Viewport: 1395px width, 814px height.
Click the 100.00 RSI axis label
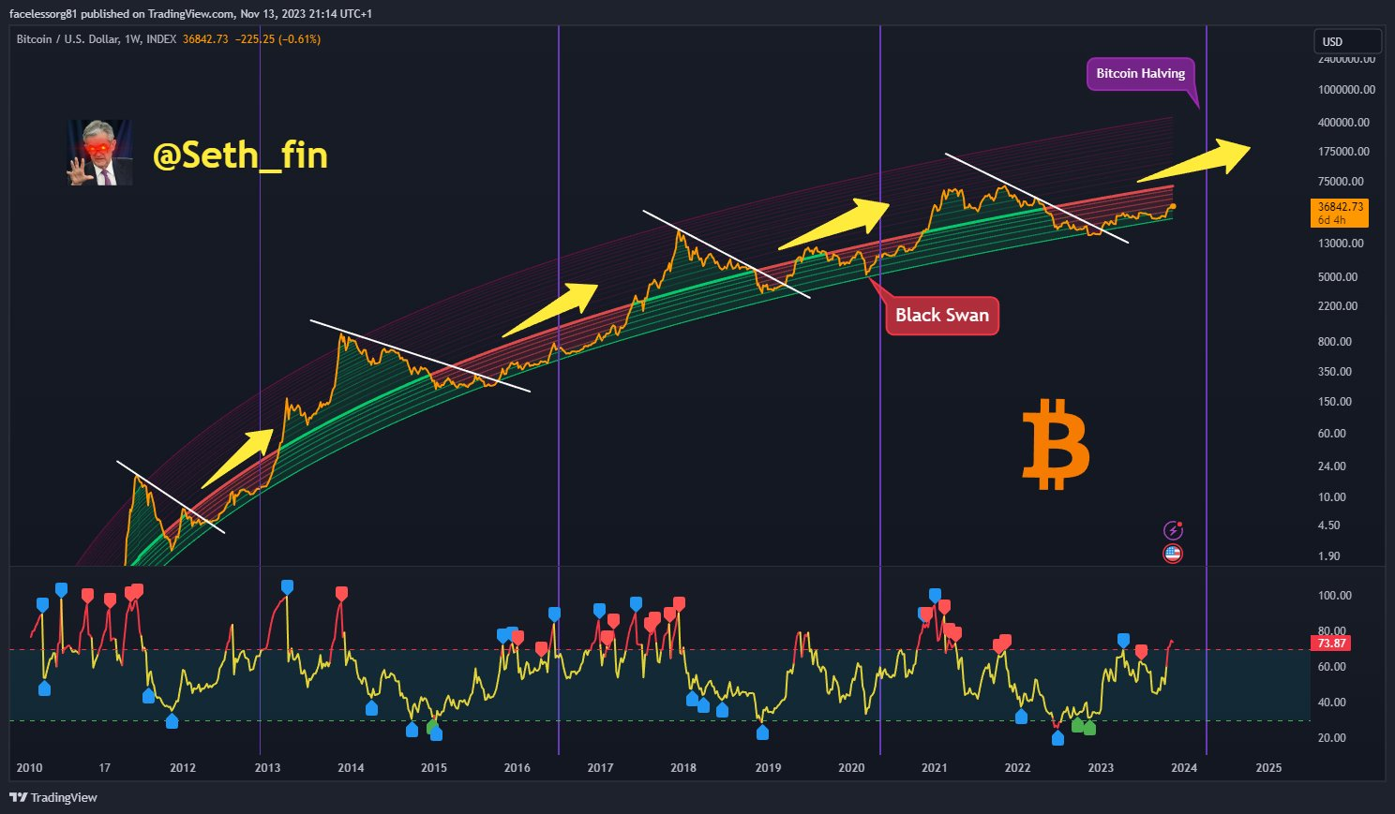coord(1335,596)
